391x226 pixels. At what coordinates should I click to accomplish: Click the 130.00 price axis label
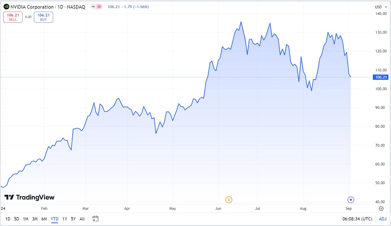(381, 32)
